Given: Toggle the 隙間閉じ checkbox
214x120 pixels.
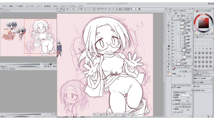Looking at the screenshot, I should [x=174, y=95].
